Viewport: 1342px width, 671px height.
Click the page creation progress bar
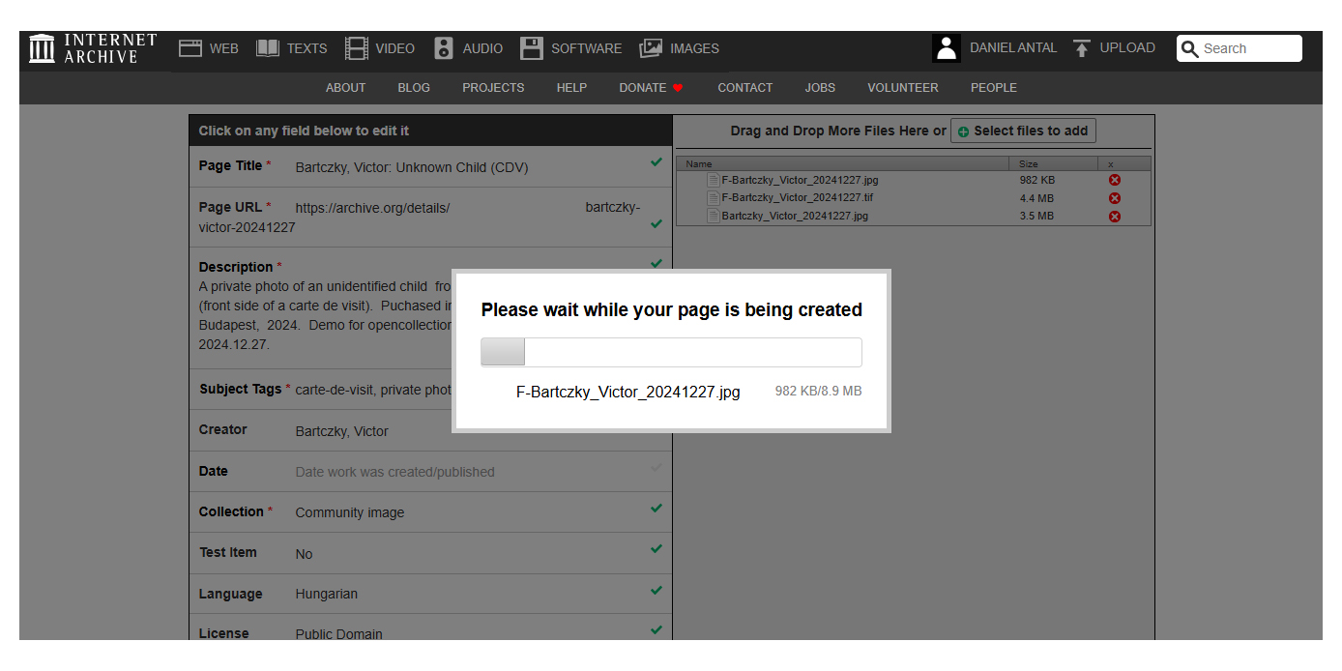click(671, 352)
